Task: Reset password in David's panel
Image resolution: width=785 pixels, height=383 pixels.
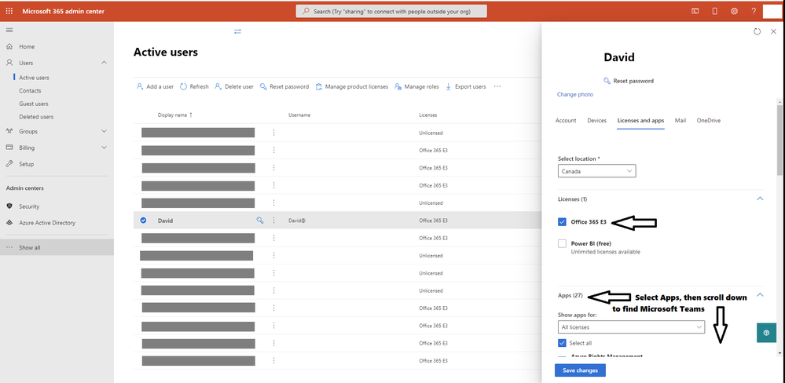Action: click(x=629, y=81)
